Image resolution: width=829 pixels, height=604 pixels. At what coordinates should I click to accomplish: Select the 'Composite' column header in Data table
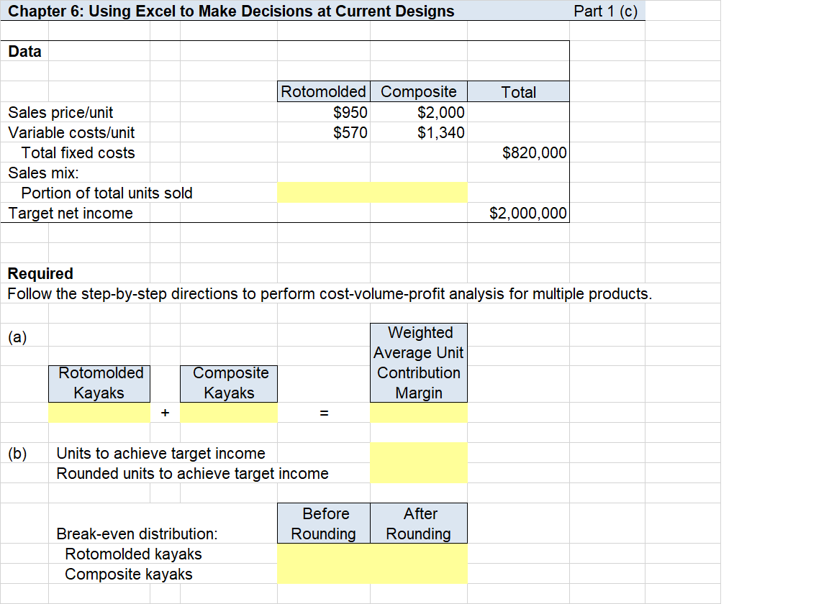point(419,91)
